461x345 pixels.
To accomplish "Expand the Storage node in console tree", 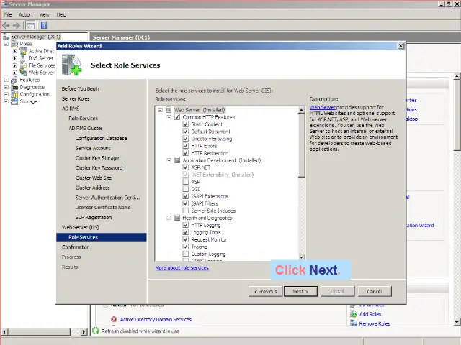I will coord(6,101).
